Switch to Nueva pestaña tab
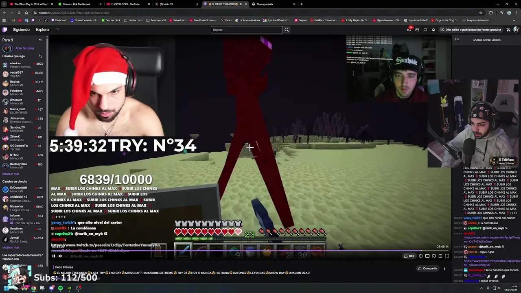The image size is (521, 293). point(274,4)
